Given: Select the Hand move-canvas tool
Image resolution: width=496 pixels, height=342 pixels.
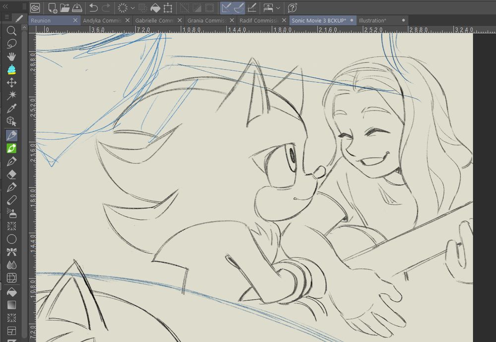Looking at the screenshot, I should click(12, 57).
